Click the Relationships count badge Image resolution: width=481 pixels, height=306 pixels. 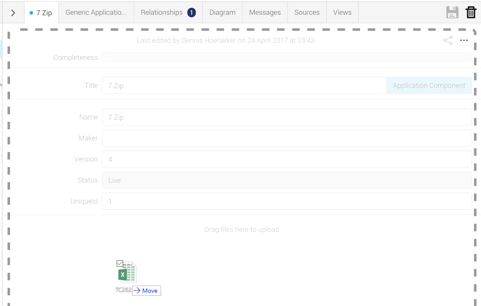pyautogui.click(x=192, y=13)
